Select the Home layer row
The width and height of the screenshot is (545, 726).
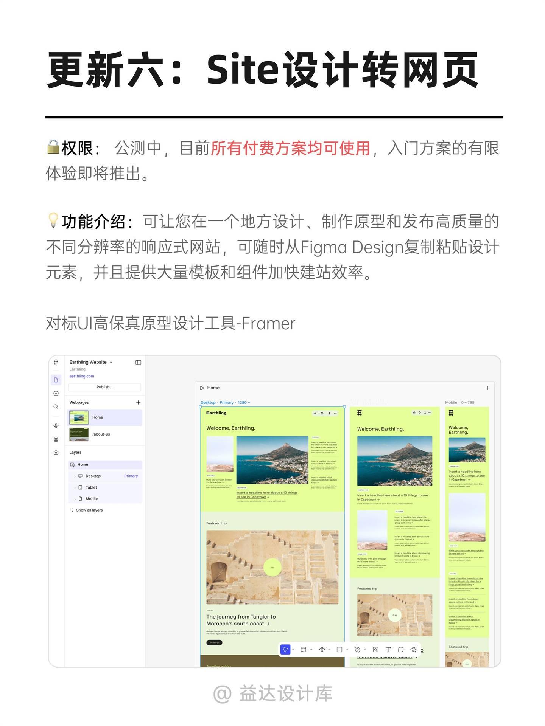tap(105, 465)
